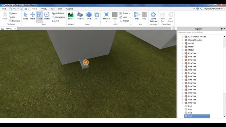This screenshot has width=226, height=127.
Task: Duplicate the selected part
Action: [14, 21]
